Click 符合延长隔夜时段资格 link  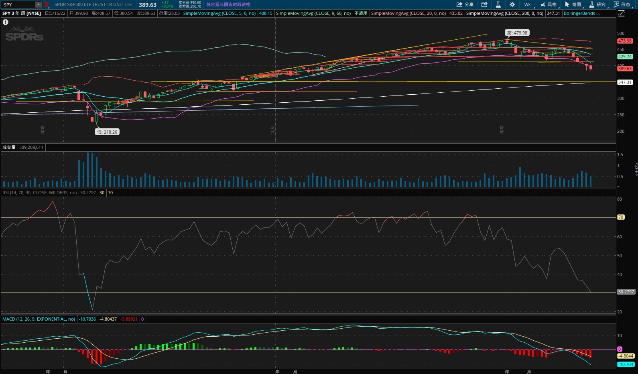[x=228, y=4]
